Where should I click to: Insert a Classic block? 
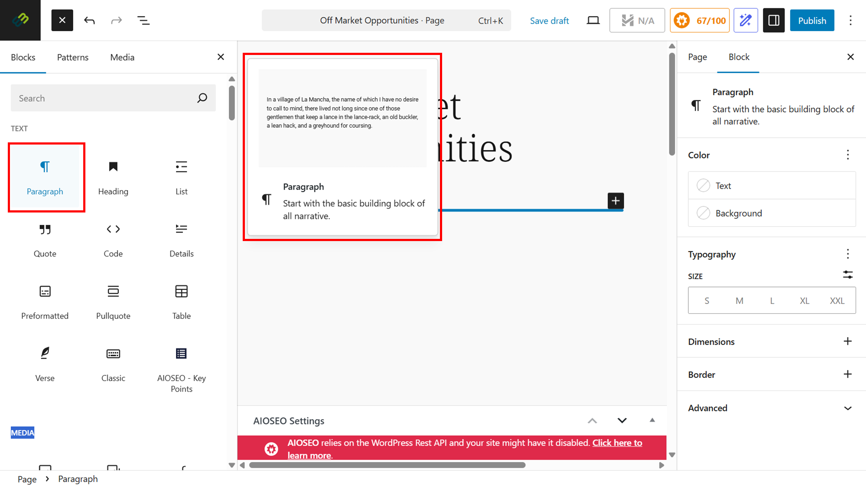pyautogui.click(x=113, y=364)
